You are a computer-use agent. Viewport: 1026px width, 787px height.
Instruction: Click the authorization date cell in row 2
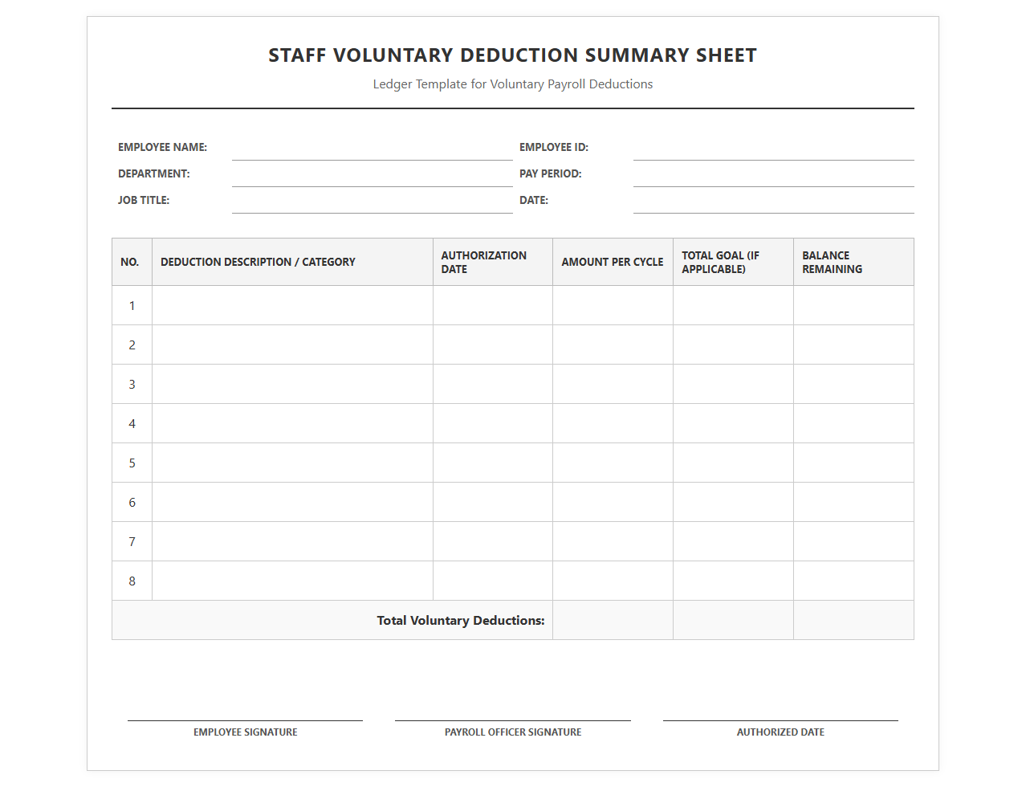click(x=493, y=345)
